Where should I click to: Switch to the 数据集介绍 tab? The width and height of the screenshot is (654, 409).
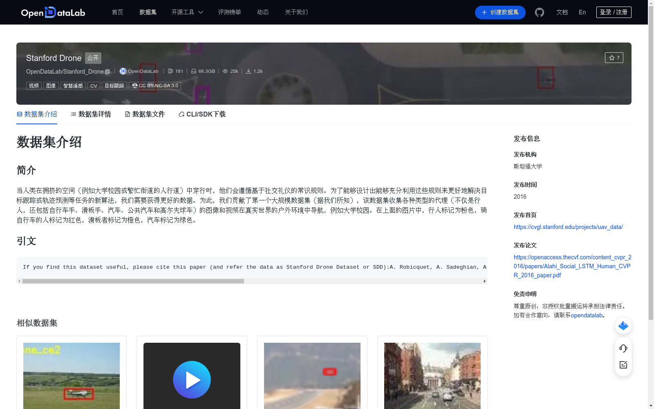(37, 114)
